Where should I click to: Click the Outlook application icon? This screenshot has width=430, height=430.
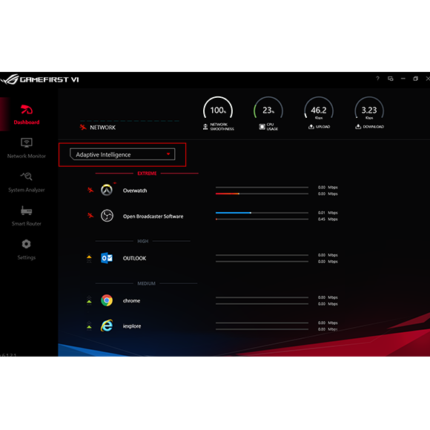click(107, 258)
